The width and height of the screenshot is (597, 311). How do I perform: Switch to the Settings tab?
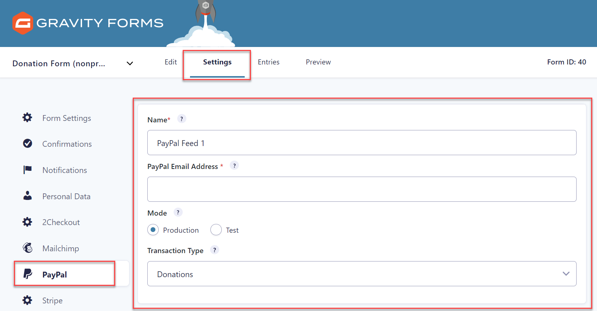[x=217, y=62]
